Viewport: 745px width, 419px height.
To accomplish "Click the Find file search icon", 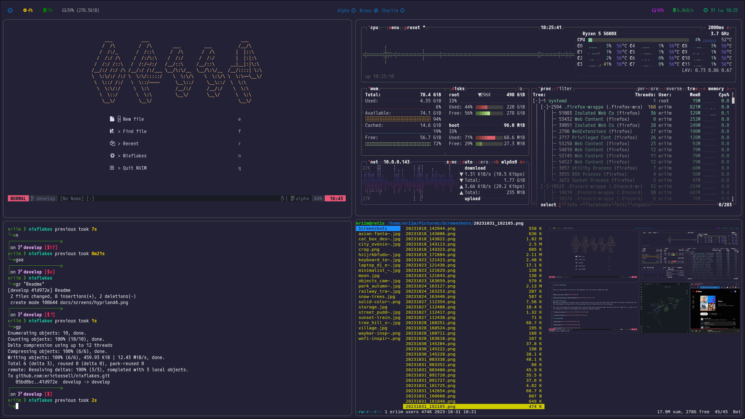I will tap(112, 131).
